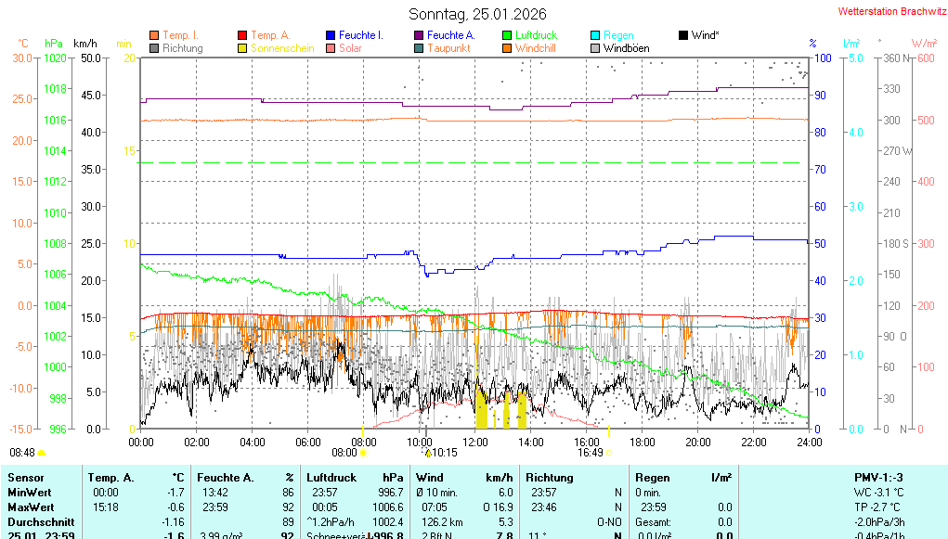948x539 pixels.
Task: Click the blue Feuchte I. legend swatch
Action: 331,35
